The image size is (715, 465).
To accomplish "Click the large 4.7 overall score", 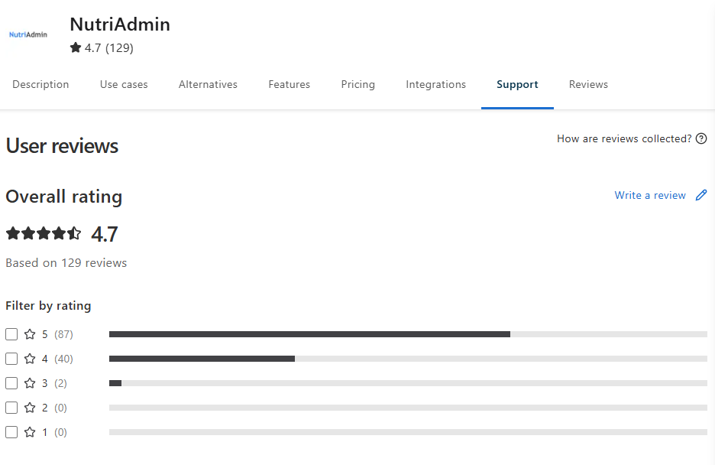I will (105, 234).
